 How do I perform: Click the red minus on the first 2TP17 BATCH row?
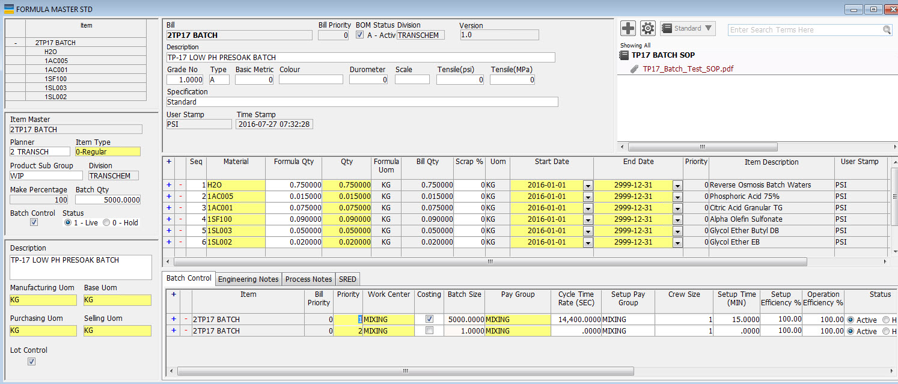[186, 320]
